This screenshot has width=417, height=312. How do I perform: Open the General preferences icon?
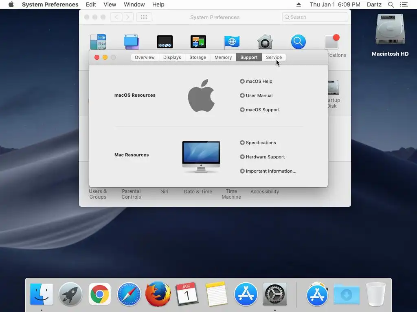click(98, 42)
